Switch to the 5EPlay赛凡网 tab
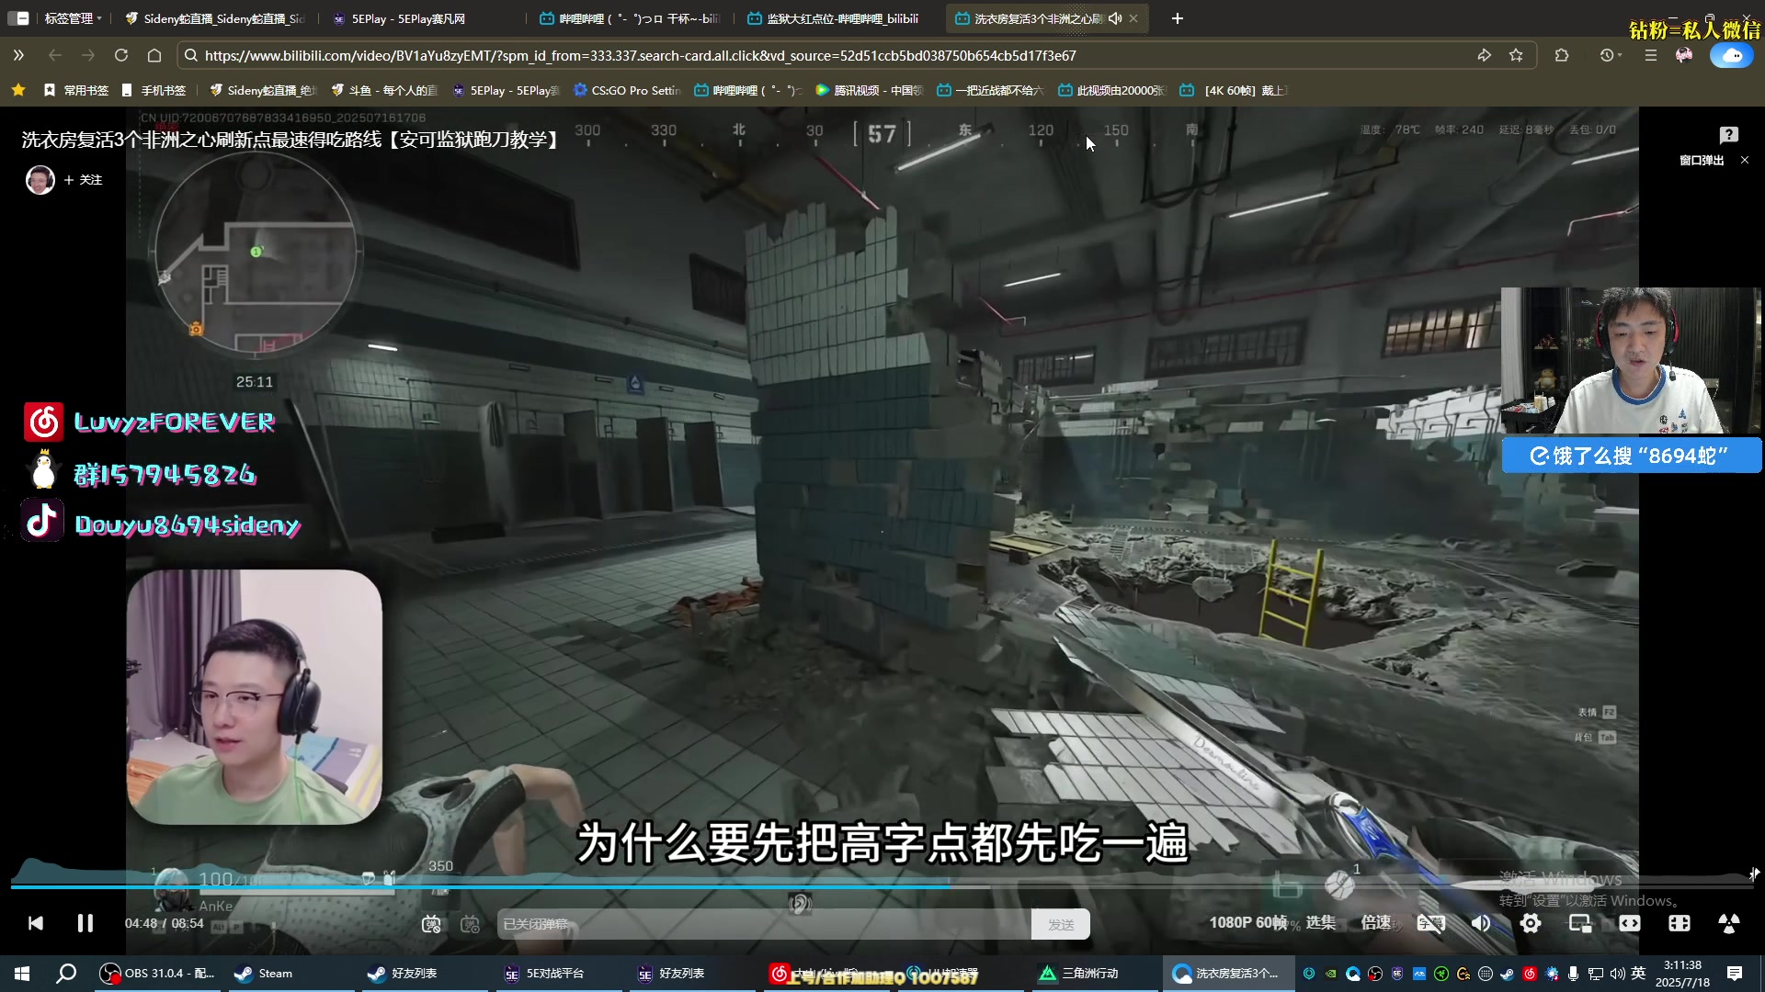Screen dimensions: 1765x992 click(x=409, y=18)
